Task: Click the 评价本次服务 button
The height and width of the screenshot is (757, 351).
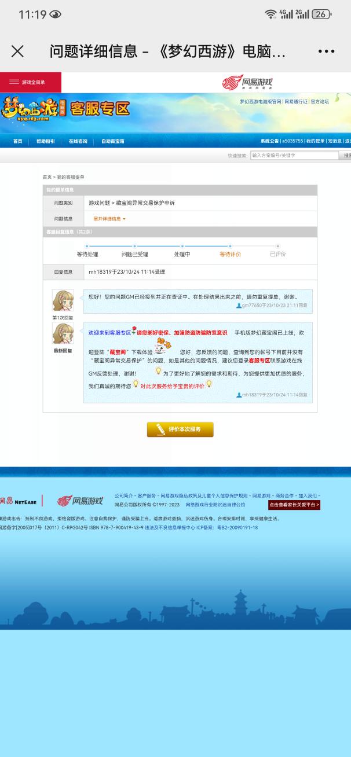Action: click(180, 429)
